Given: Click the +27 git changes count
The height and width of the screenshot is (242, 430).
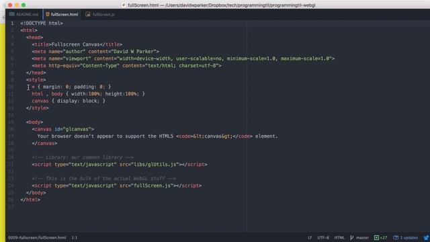Looking at the screenshot, I should [384, 237].
